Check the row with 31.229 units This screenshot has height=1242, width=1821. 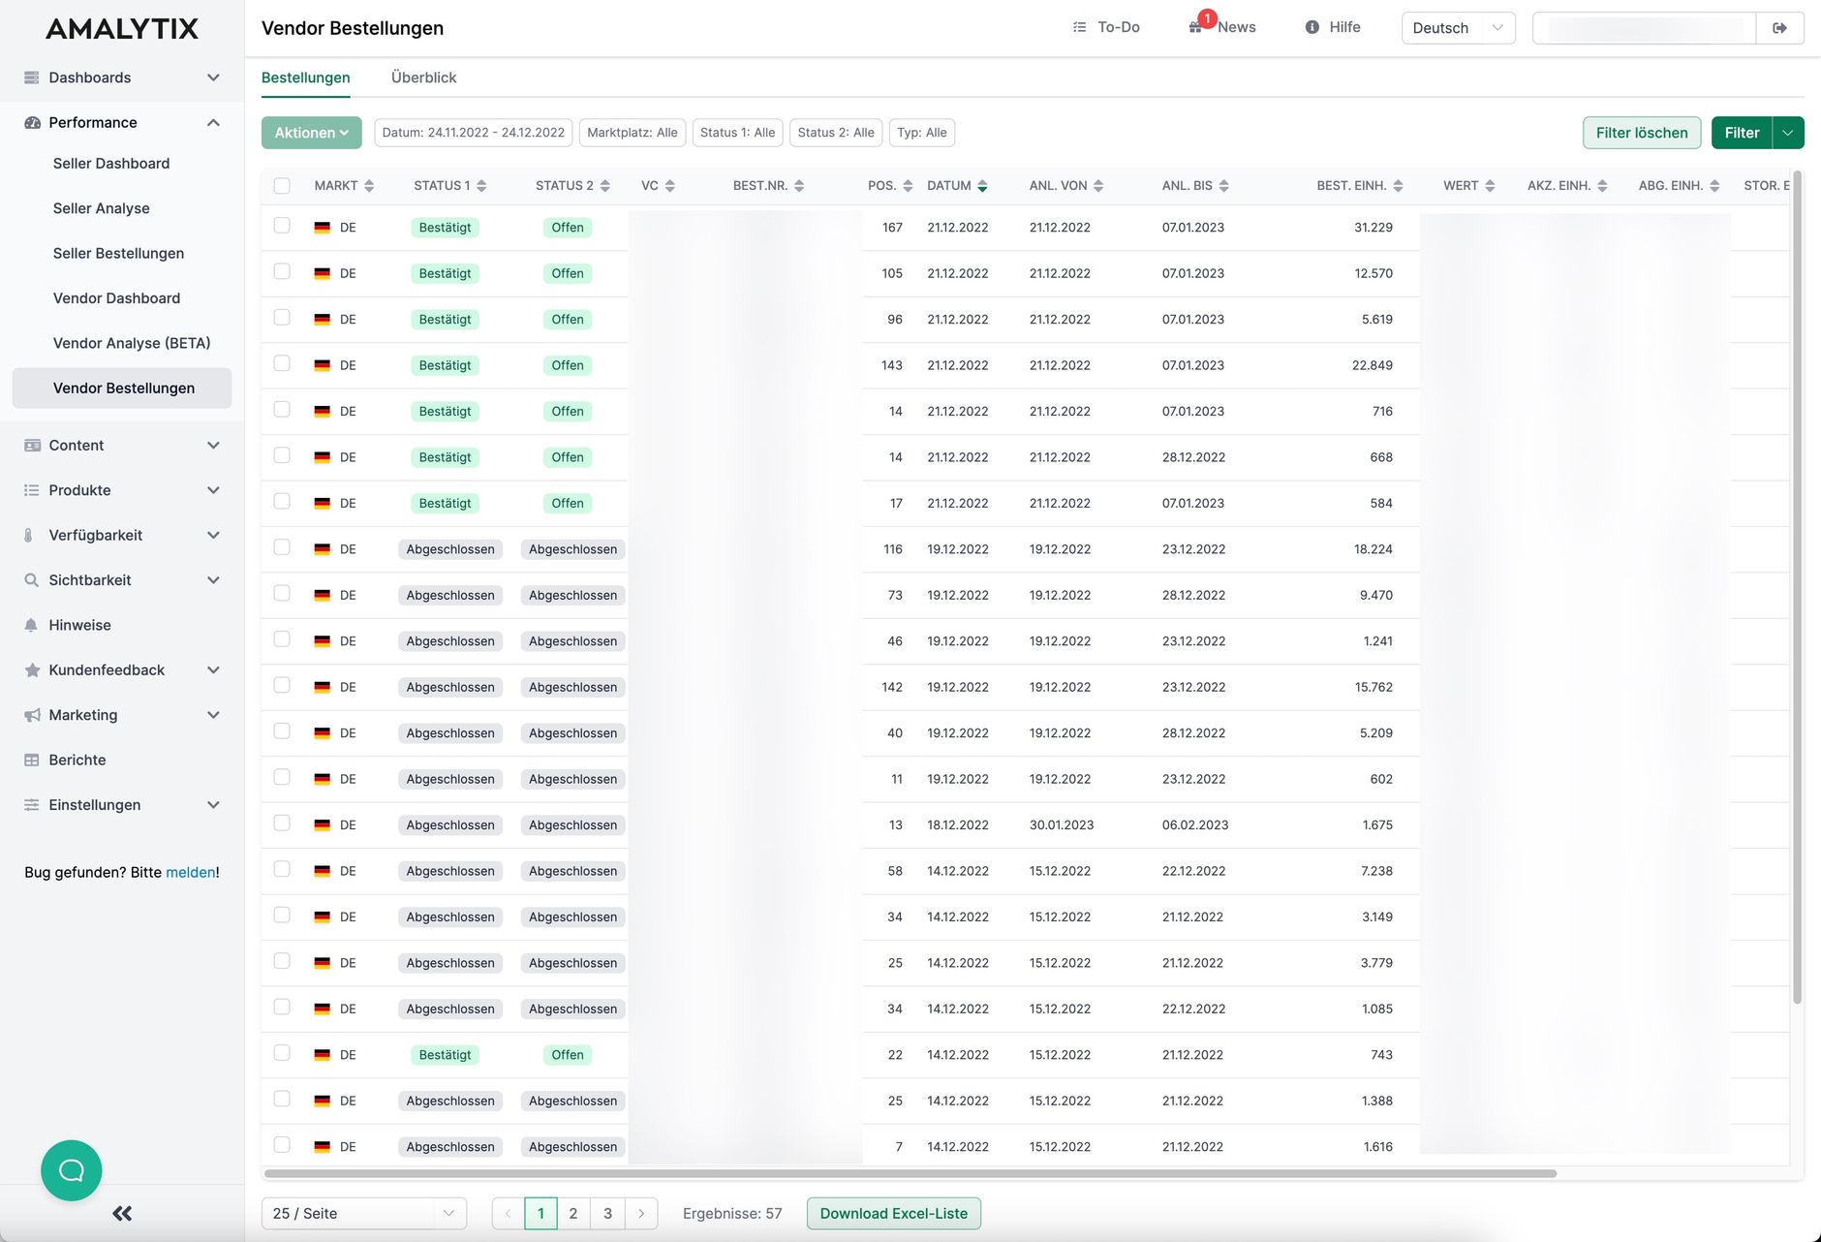coord(282,226)
